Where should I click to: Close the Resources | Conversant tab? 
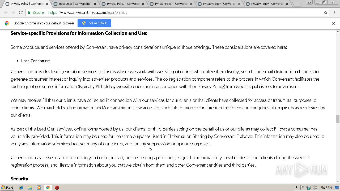[95, 4]
